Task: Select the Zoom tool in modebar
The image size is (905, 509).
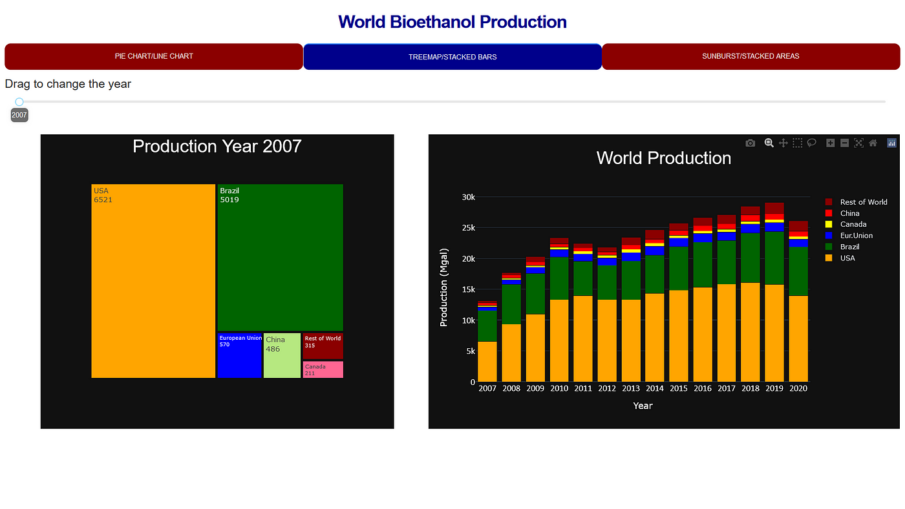Action: pyautogui.click(x=769, y=143)
